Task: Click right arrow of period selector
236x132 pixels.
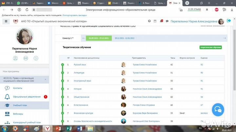Action: [225, 38]
